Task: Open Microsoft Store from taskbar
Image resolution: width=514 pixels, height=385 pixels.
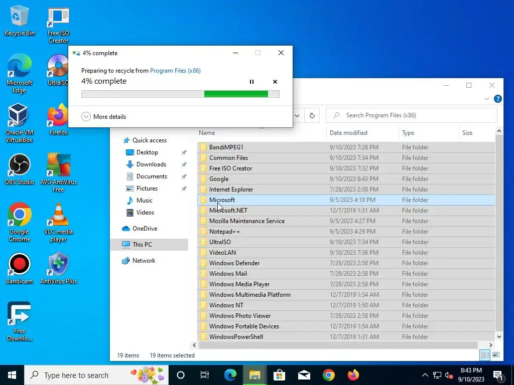Action: (279, 375)
